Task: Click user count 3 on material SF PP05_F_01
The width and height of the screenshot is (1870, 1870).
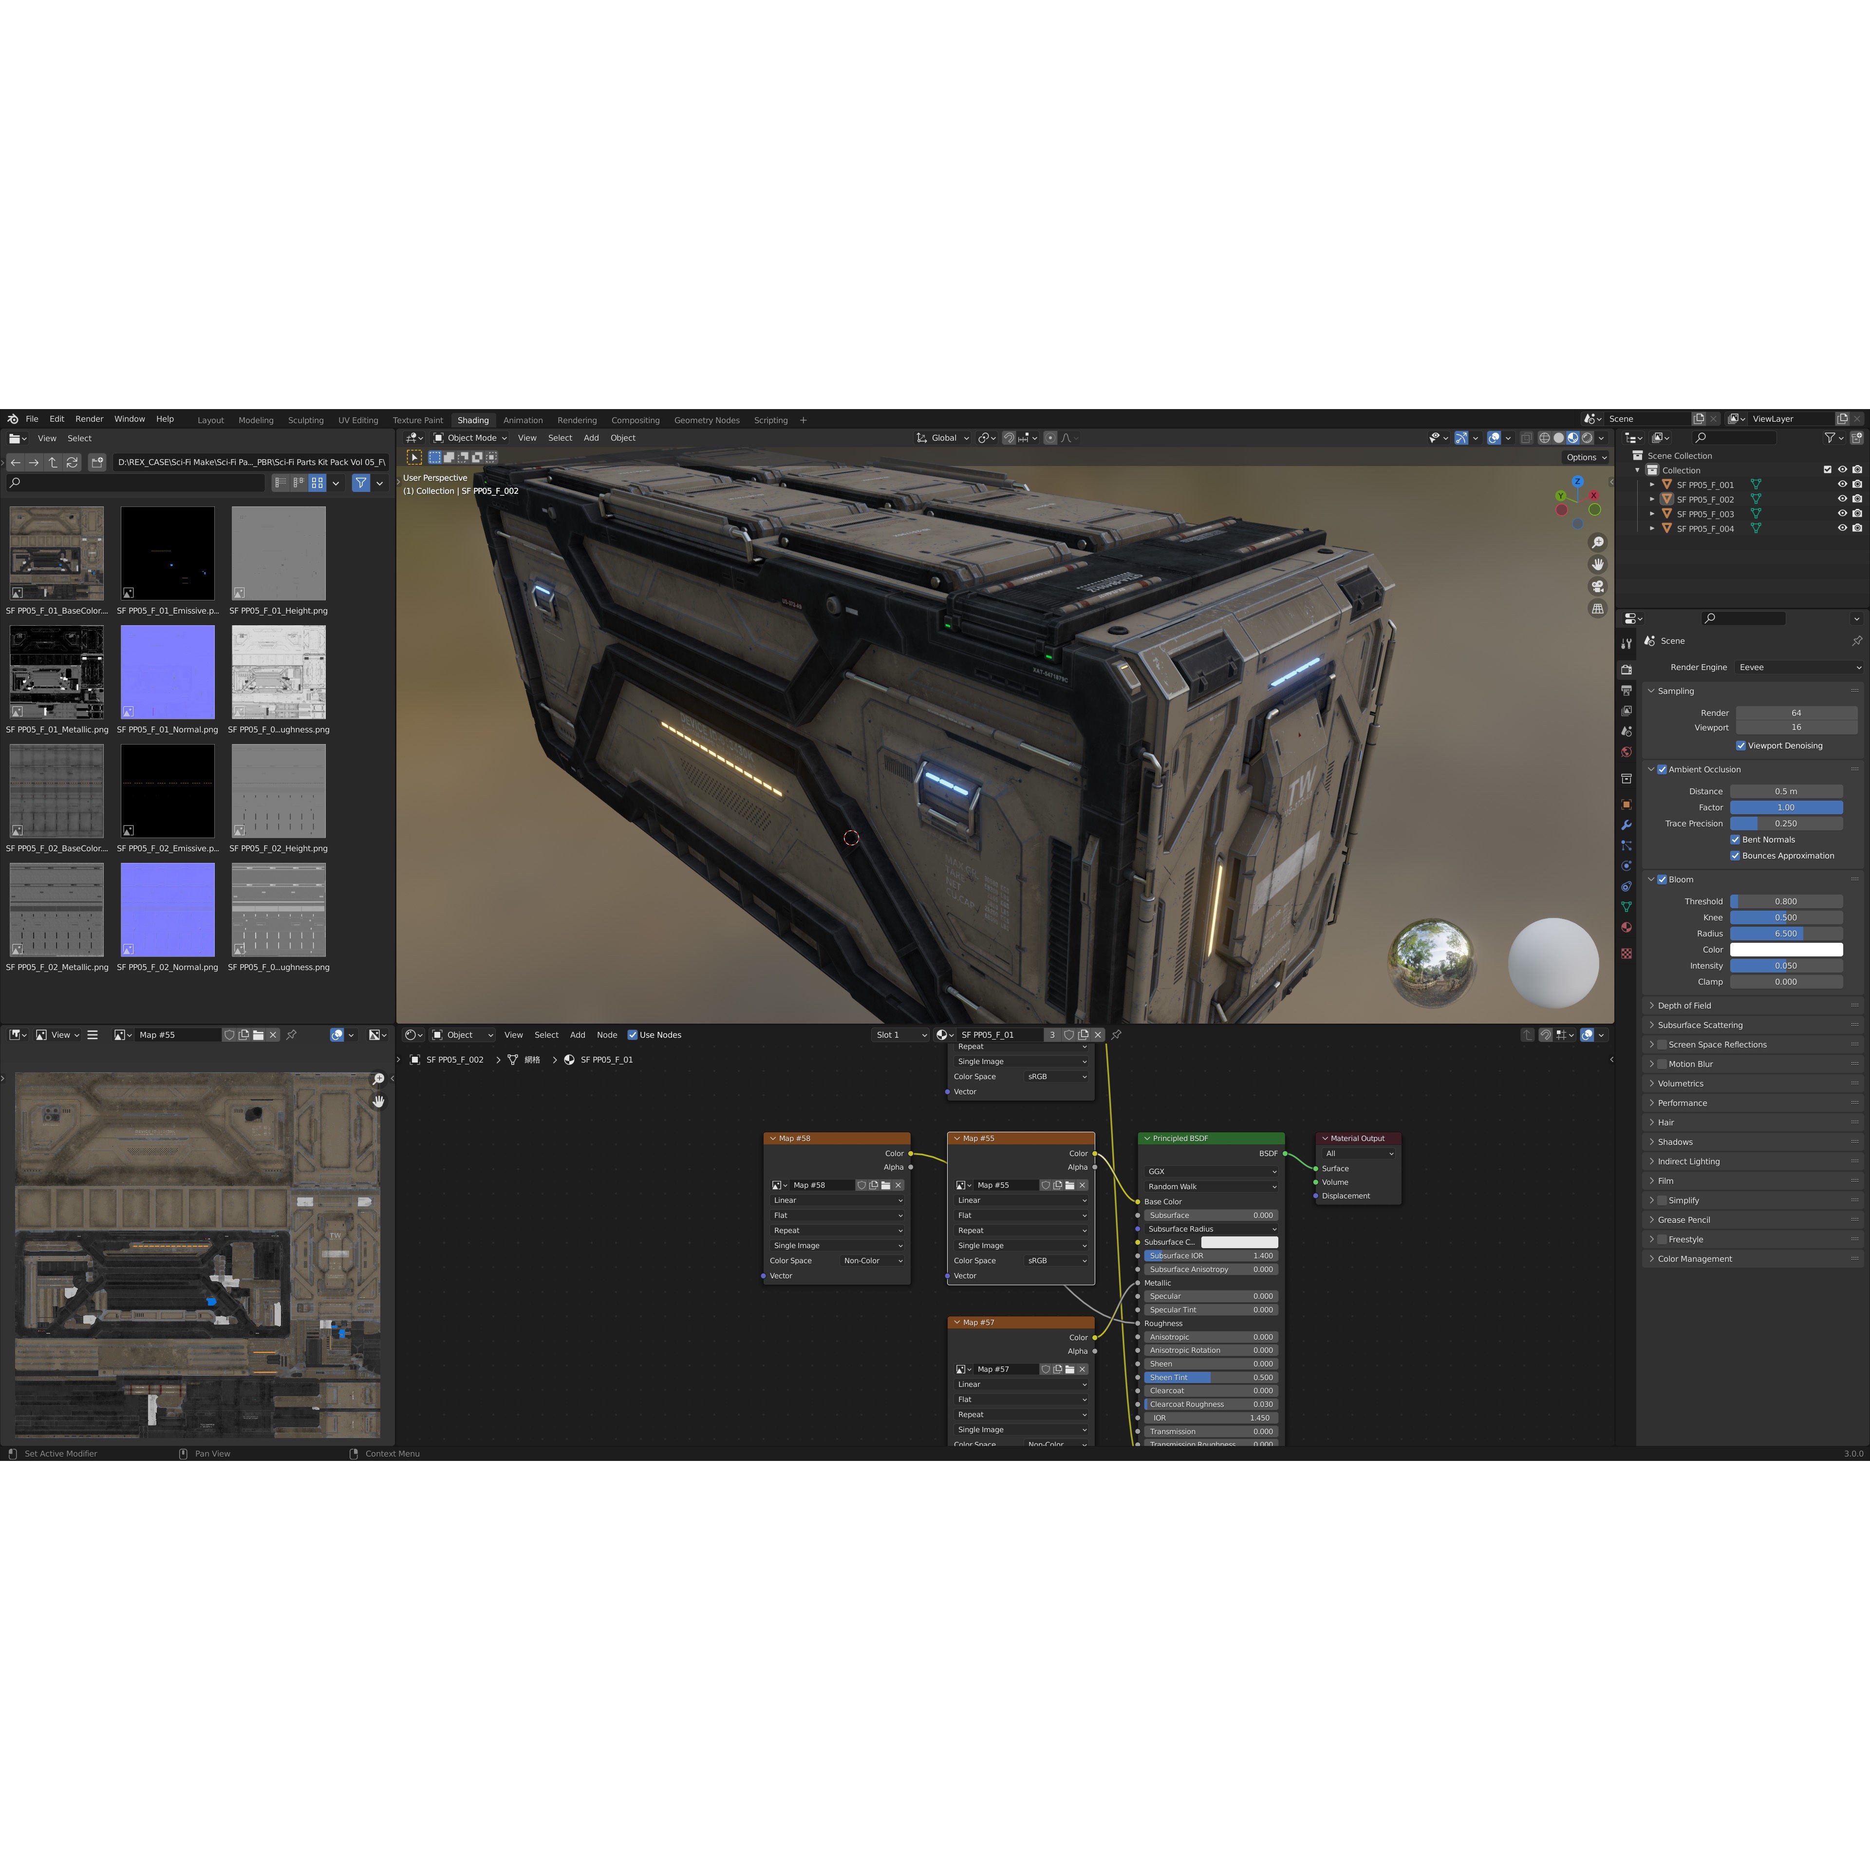Action: 1052,1035
